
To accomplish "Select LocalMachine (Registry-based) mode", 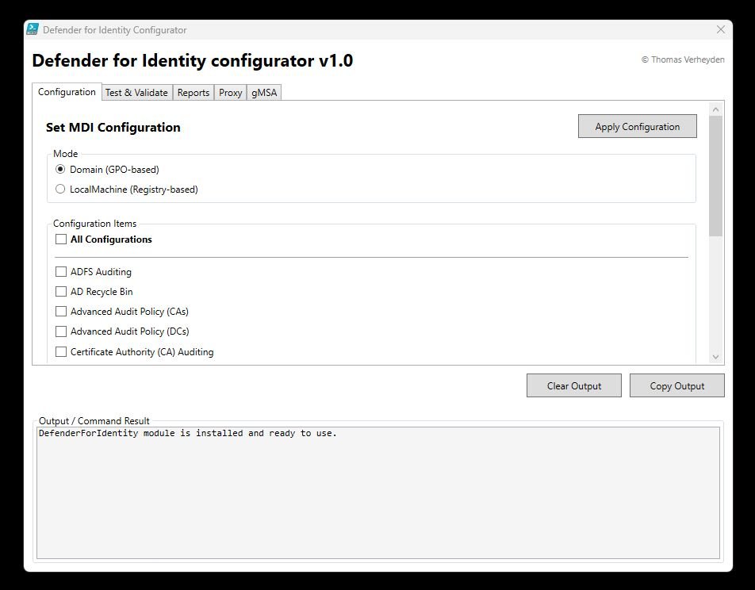I will tap(60, 189).
